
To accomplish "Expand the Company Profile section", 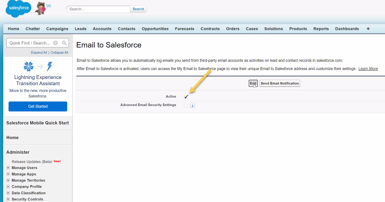I will point(8,187).
